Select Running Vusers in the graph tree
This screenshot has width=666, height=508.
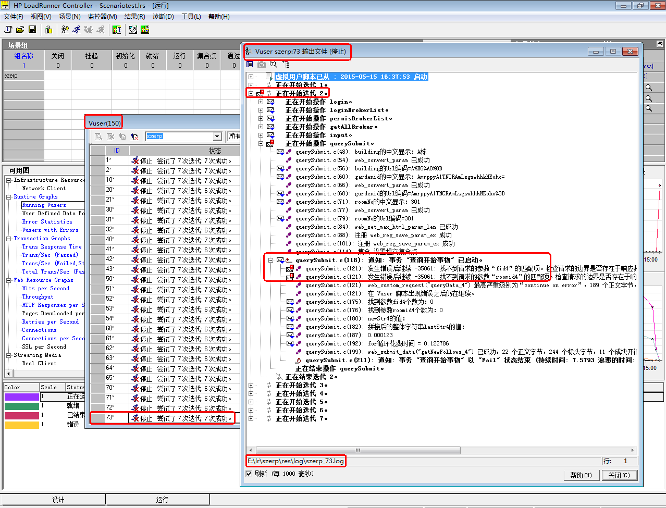44,205
